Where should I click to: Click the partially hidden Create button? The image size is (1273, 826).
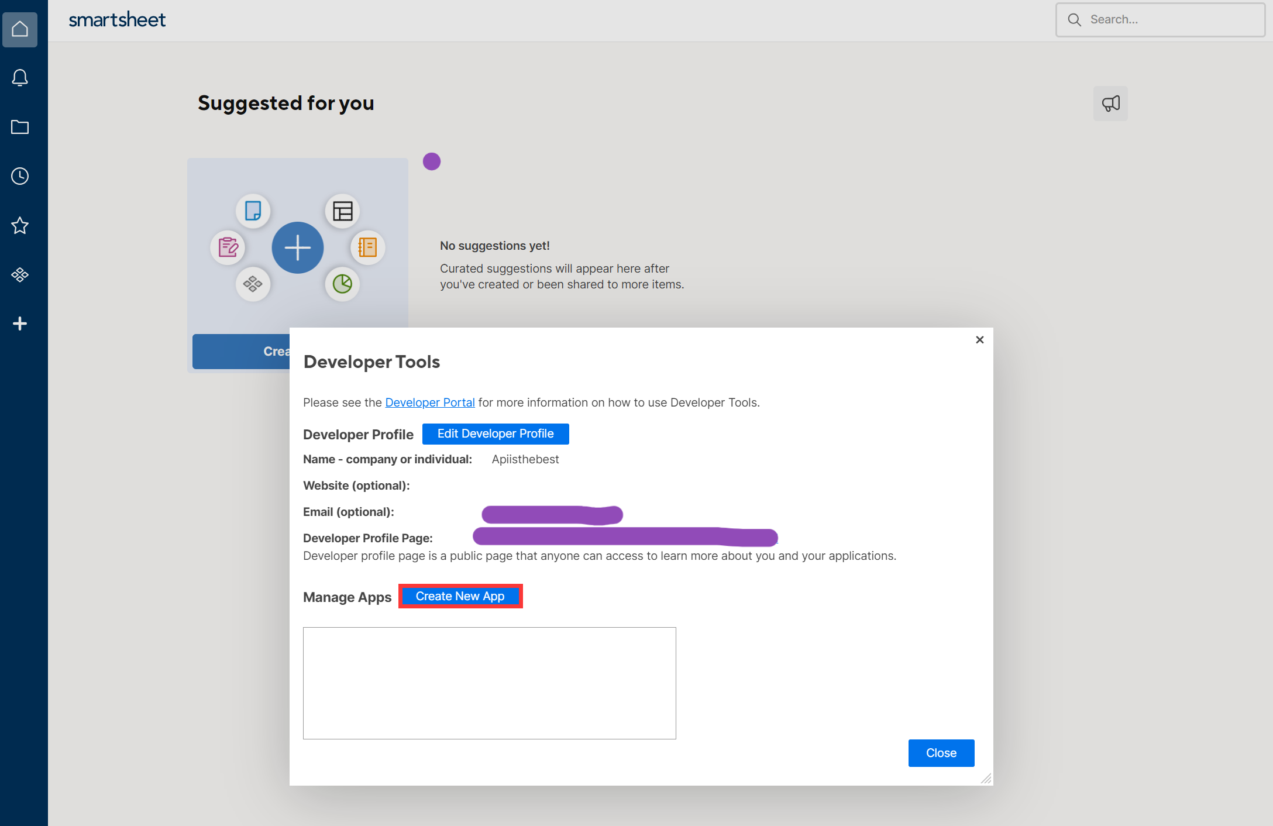pos(241,352)
